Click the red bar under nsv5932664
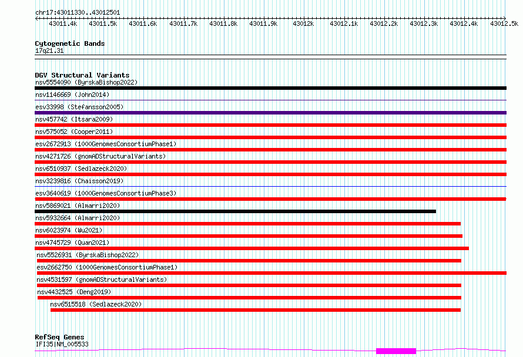 247,224
